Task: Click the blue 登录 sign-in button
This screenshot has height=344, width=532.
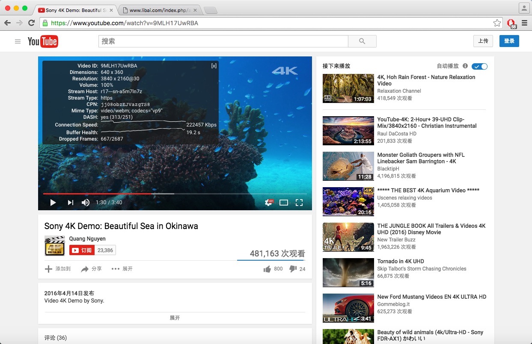Action: 509,41
